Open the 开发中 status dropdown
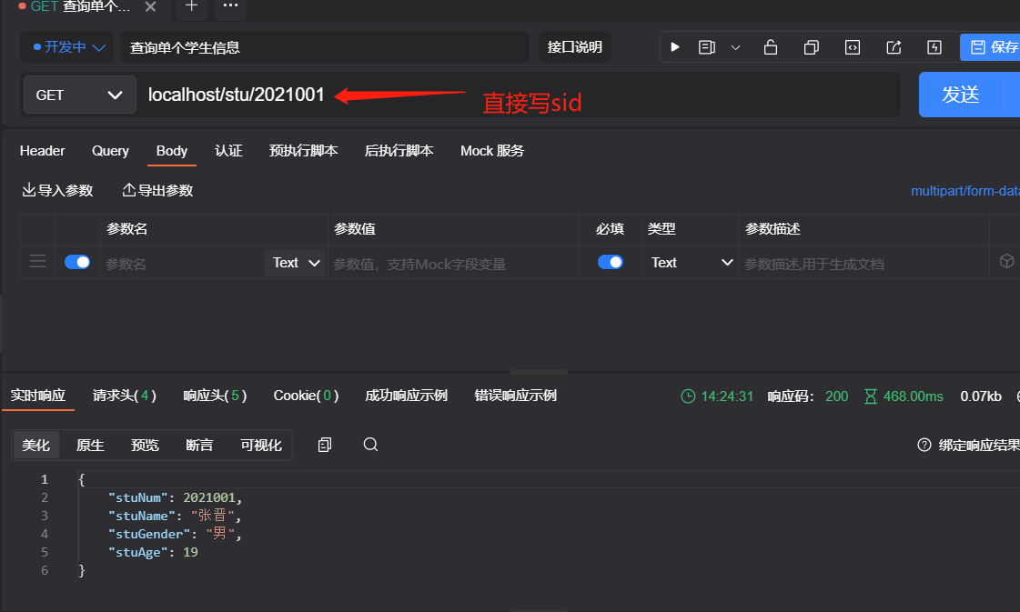The height and width of the screenshot is (612, 1020). pos(67,46)
